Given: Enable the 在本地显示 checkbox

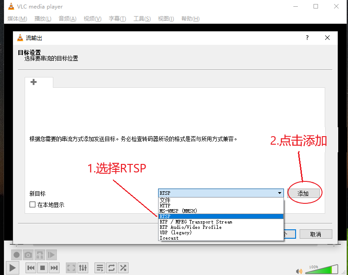Looking at the screenshot, I should pos(32,204).
